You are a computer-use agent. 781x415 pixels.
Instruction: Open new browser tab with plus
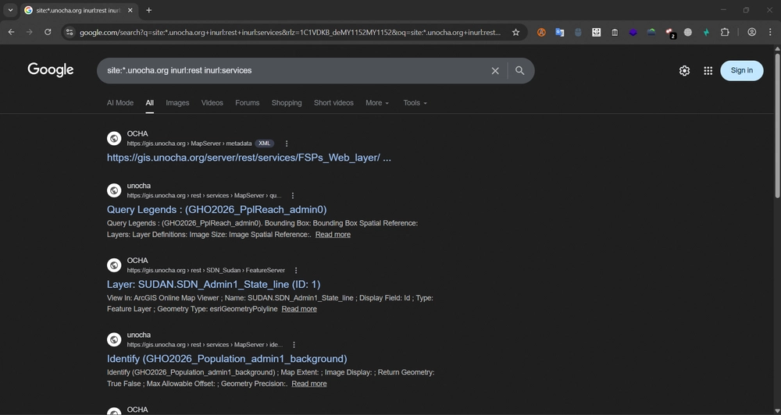click(x=149, y=10)
